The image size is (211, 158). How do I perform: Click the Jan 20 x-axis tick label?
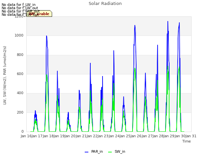coord(70,136)
